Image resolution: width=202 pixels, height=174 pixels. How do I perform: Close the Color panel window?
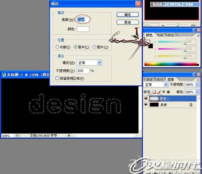pyautogui.click(x=199, y=30)
